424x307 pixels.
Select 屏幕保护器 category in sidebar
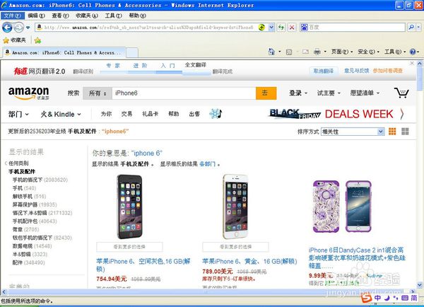[25, 204]
